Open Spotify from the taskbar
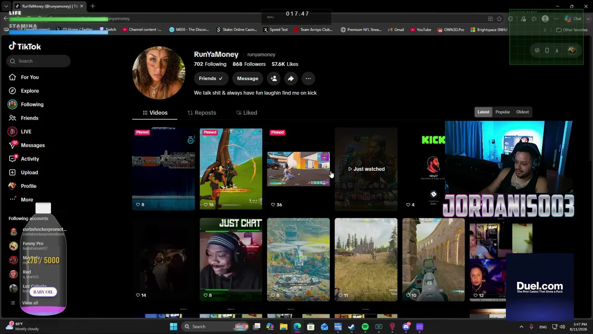This screenshot has width=593, height=334. coord(365,327)
